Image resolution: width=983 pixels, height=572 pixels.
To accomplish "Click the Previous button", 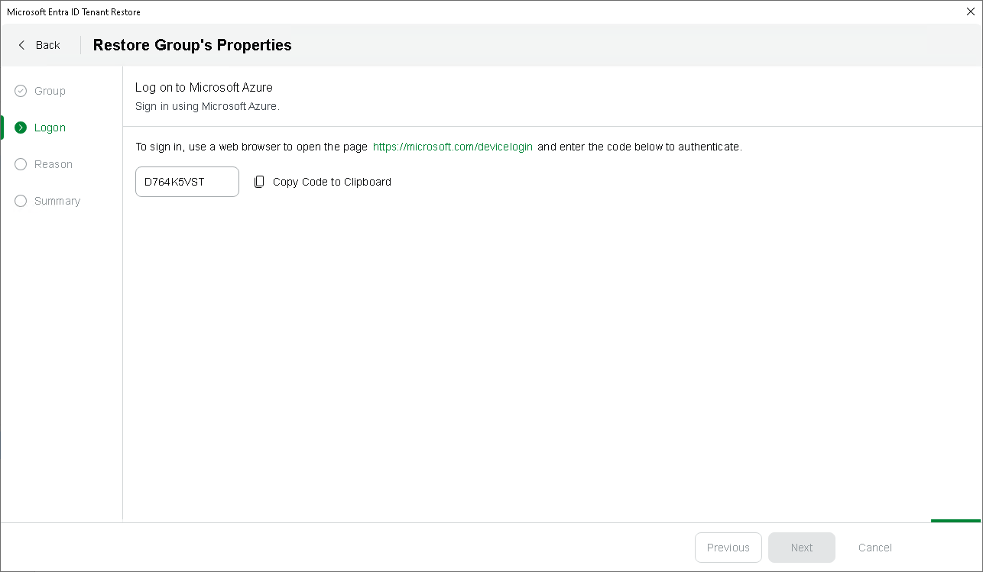I will [728, 548].
